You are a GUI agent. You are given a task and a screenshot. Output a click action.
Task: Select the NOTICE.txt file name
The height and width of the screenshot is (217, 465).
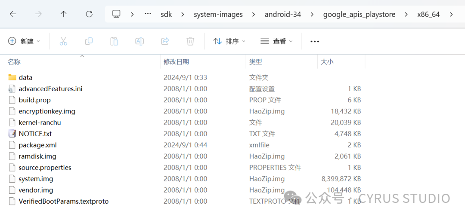pyautogui.click(x=35, y=134)
